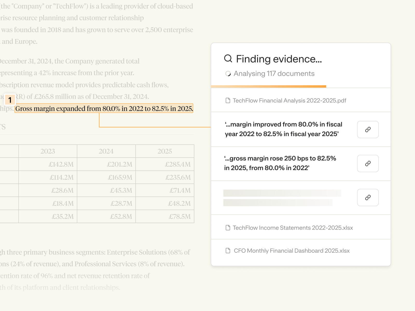The image size is (415, 311).
Task: Select the '…gross margin rose 250 bps' quote
Action: (x=280, y=163)
